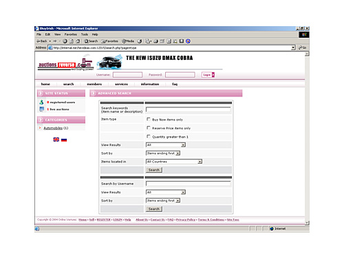
Task: Select the British flag language icon
Action: point(56,140)
